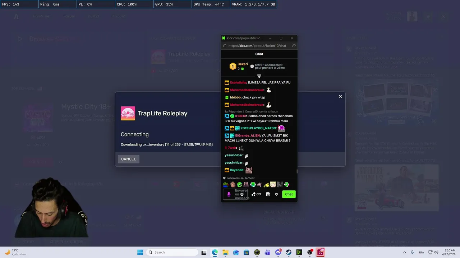Click the Chat header in Kick popout
This screenshot has height=258, width=460.
coord(259,54)
